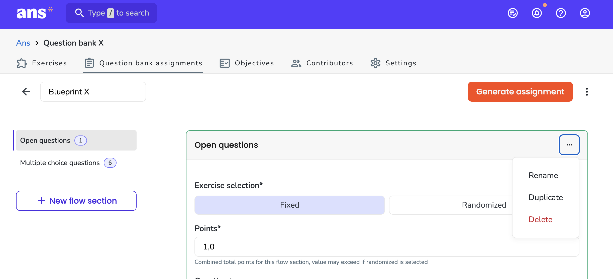This screenshot has width=613, height=279.
Task: Click the Blueprint X name field
Action: pyautogui.click(x=93, y=92)
